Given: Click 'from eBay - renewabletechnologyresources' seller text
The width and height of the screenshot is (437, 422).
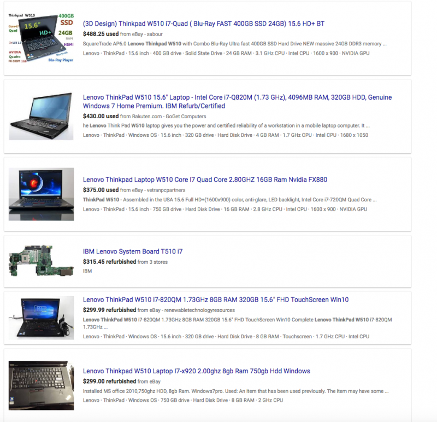Looking at the screenshot, I should 186,310.
